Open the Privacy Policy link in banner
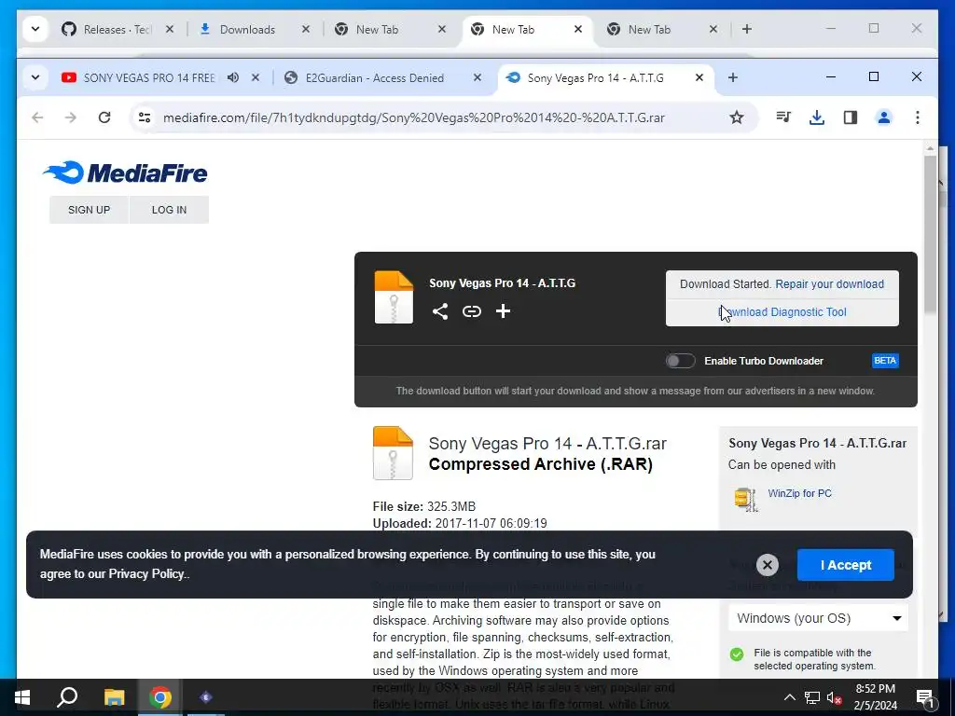 click(146, 573)
